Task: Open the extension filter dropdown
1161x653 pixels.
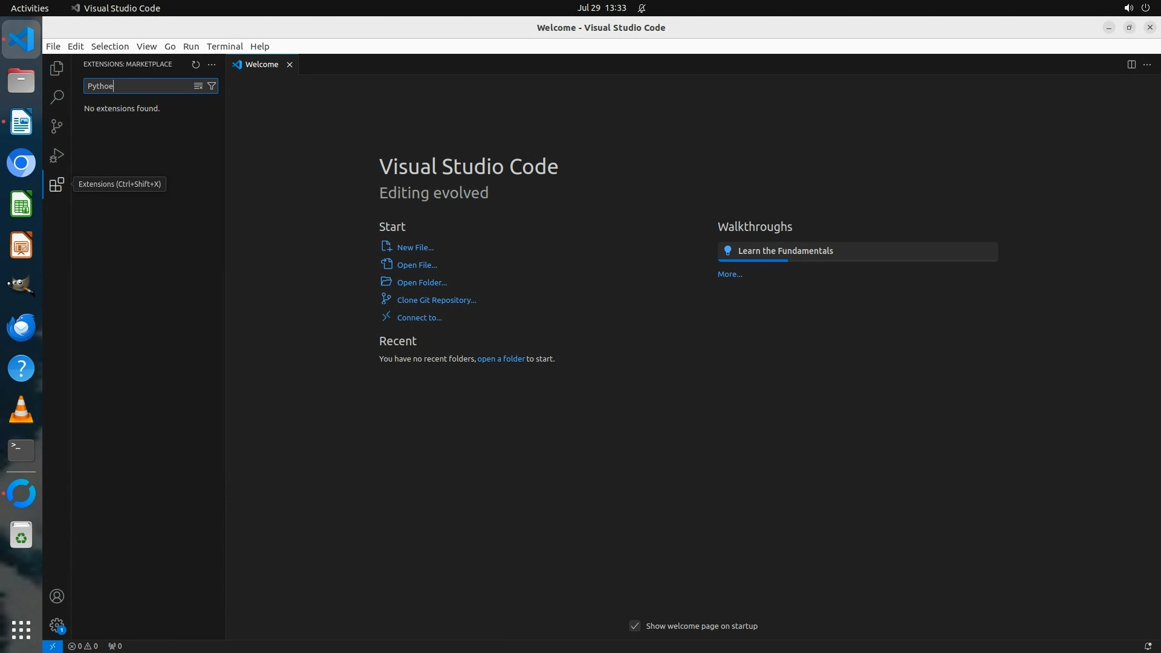Action: tap(212, 86)
